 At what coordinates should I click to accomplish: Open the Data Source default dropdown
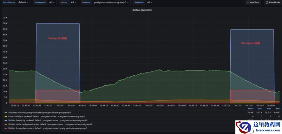pyautogui.click(x=23, y=2)
